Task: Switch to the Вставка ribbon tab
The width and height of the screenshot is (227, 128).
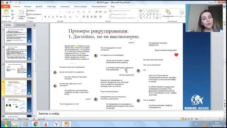Action: tap(28, 6)
